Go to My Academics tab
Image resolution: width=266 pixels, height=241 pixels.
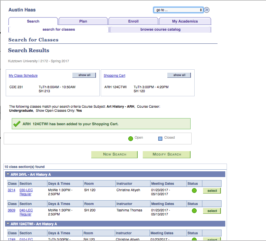[185, 21]
